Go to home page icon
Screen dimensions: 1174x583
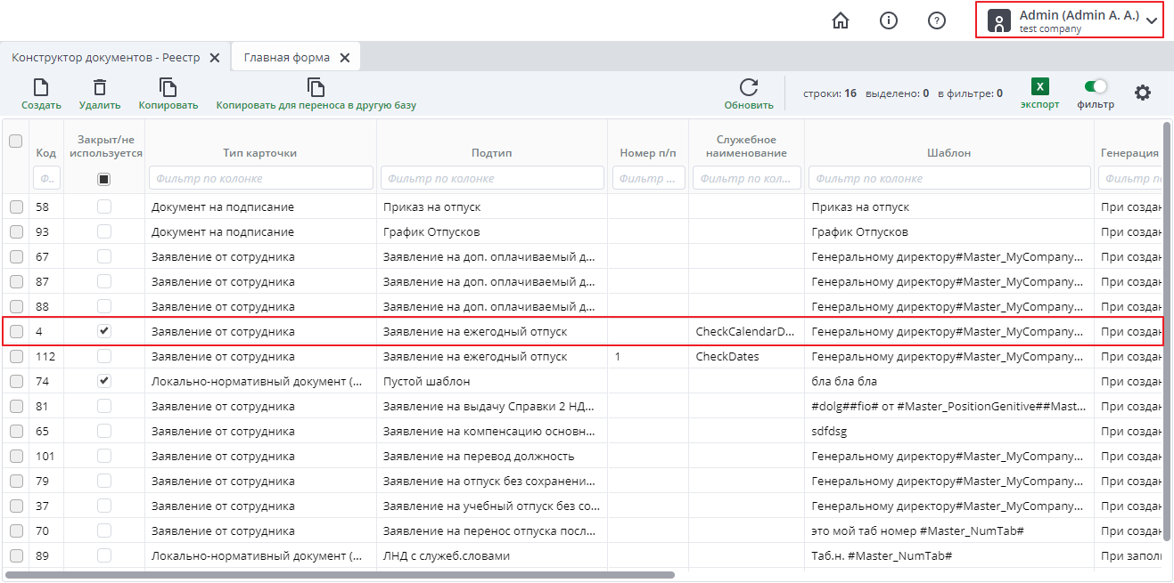click(x=840, y=20)
